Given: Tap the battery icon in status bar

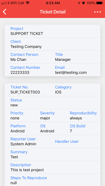Looking at the screenshot, I should (100, 3).
